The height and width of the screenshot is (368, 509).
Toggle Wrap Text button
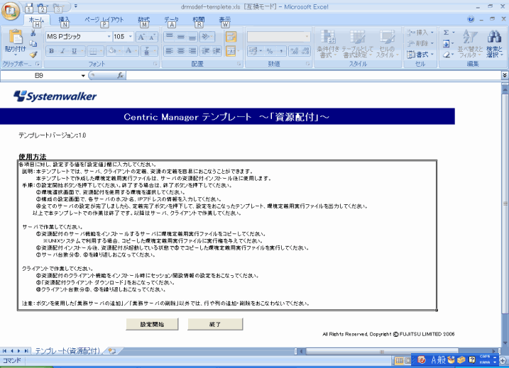231,37
